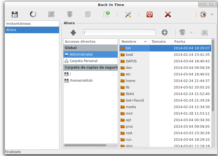
Task: Click the red shutdown power icon
Action: tap(149, 14)
